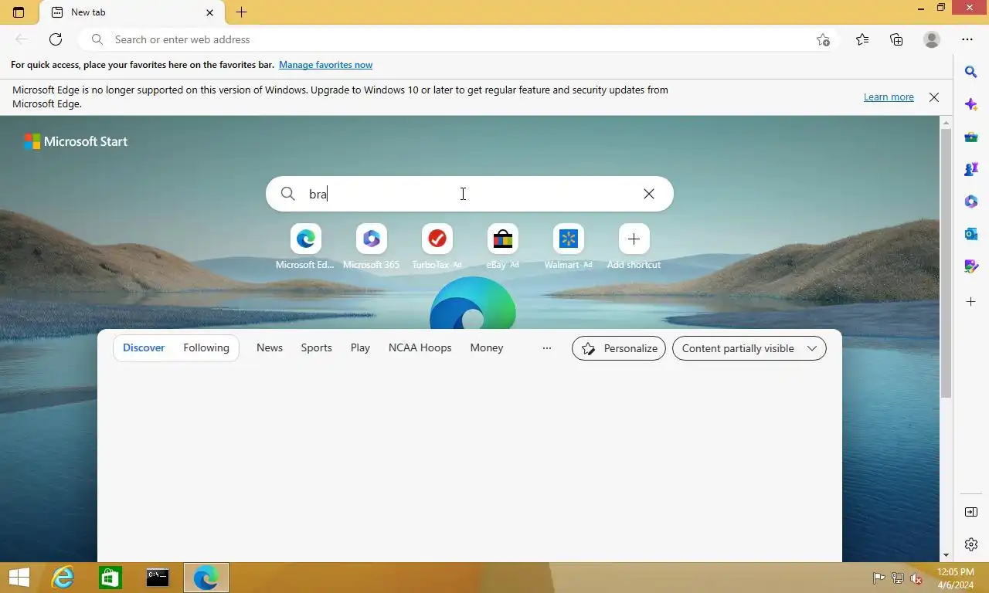
Task: Select the Discover feed tab
Action: click(x=144, y=347)
